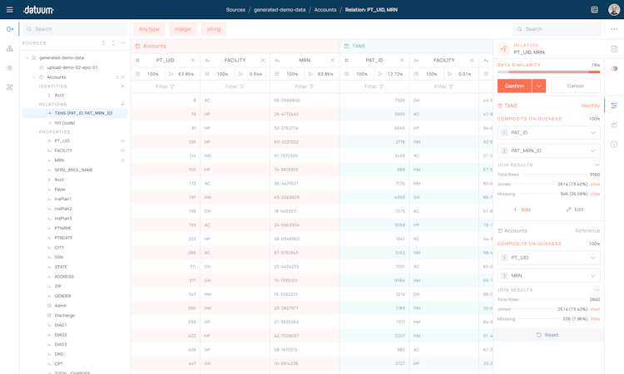The image size is (624, 374).
Task: Open the user profile avatar
Action: point(614,9)
